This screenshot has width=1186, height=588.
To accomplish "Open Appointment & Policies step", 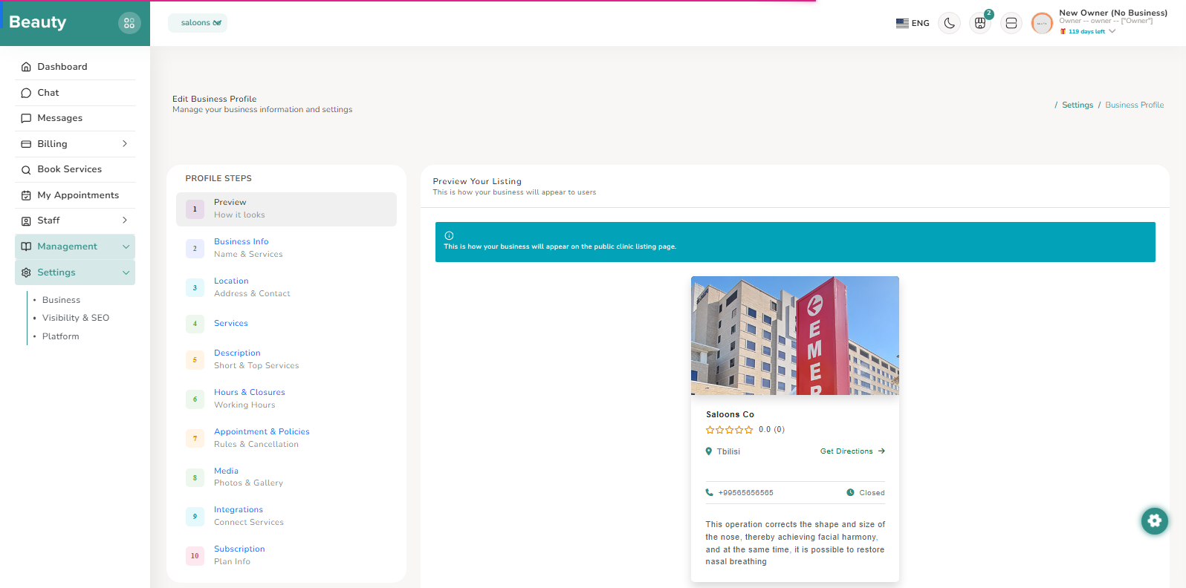I will 286,438.
